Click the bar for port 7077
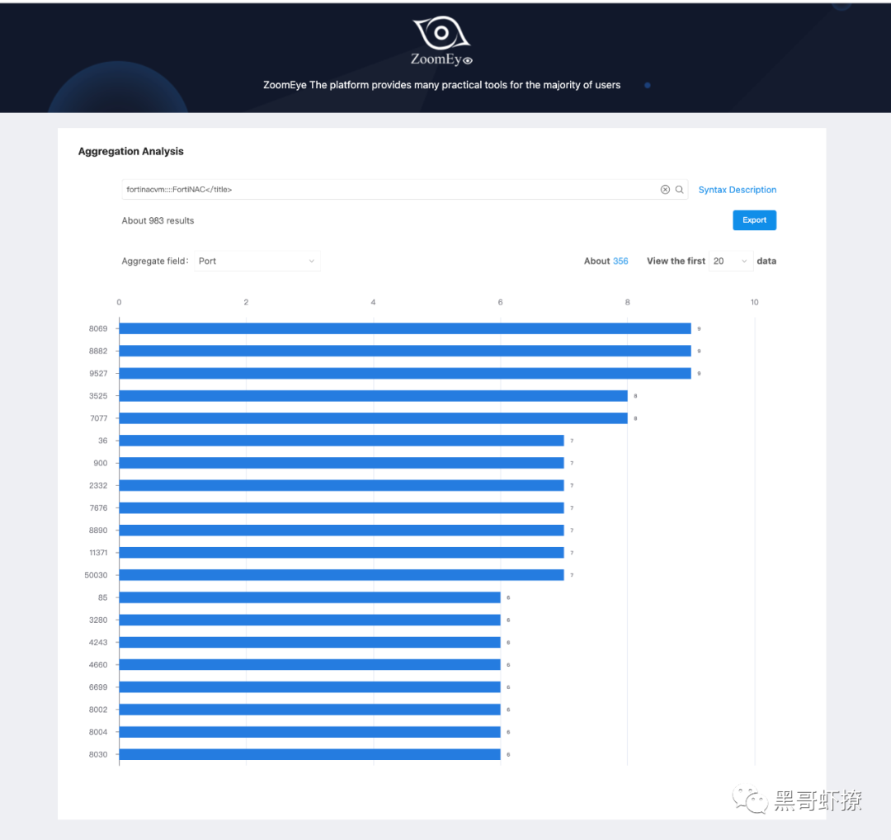The image size is (891, 840). (373, 418)
